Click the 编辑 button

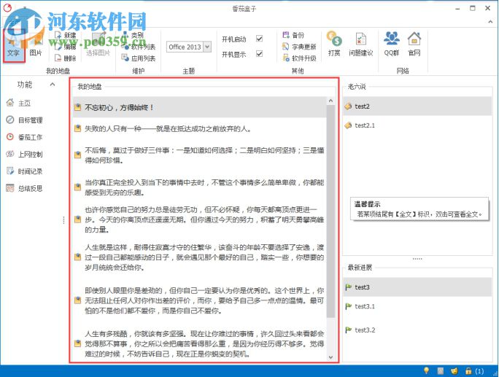(66, 47)
